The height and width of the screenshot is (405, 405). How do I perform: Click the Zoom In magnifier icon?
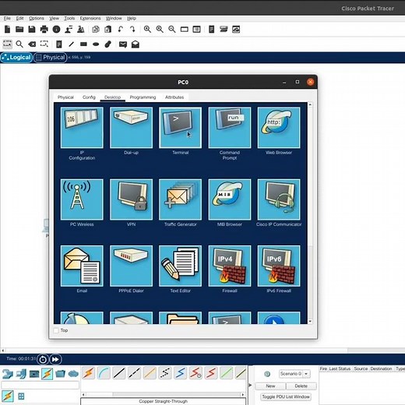coord(147,30)
